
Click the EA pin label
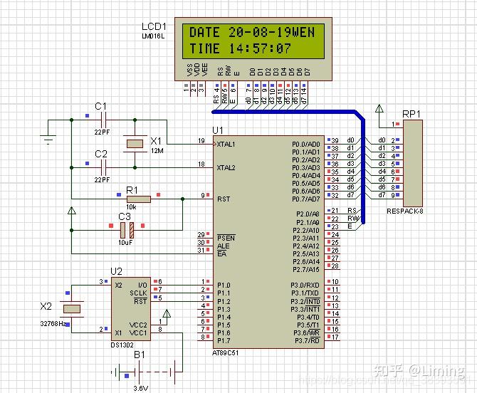click(221, 254)
